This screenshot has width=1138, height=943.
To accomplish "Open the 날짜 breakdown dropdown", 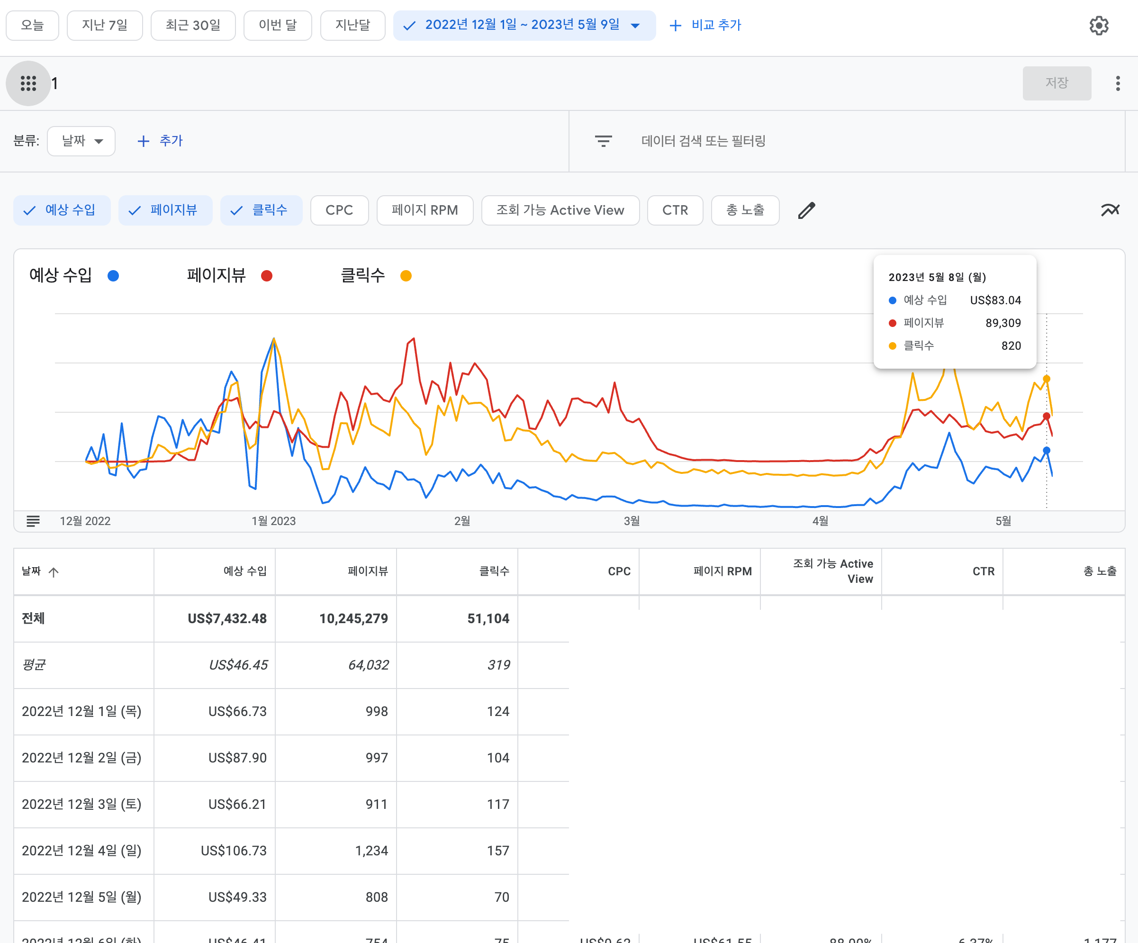I will (81, 141).
